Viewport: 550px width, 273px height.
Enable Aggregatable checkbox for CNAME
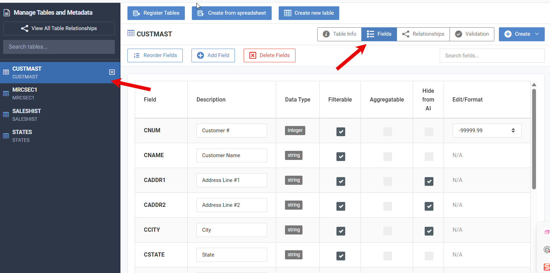[x=388, y=156]
